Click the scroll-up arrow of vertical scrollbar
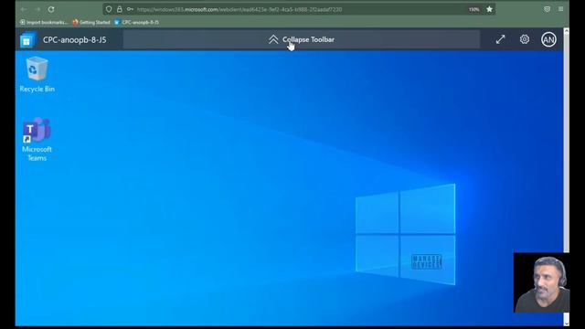Screen dimensions: 585x329 click(x=567, y=31)
